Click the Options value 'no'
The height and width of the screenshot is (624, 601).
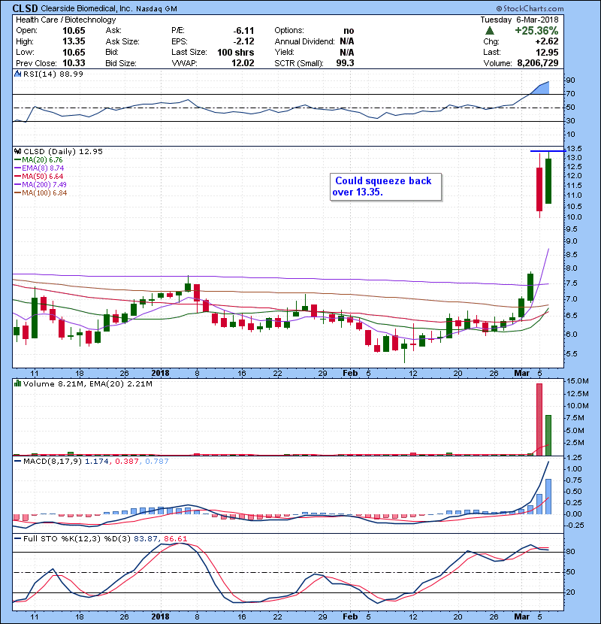(349, 31)
